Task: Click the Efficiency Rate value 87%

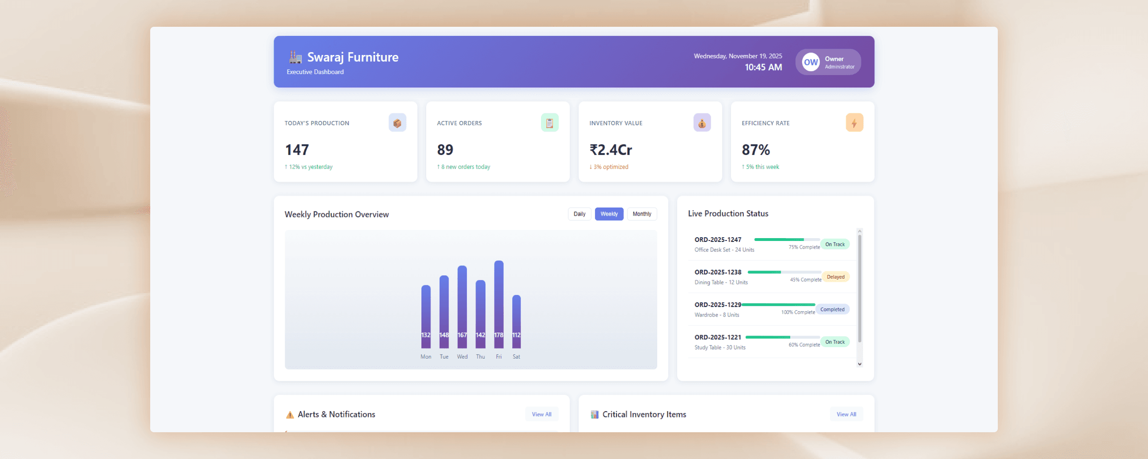Action: [x=756, y=150]
